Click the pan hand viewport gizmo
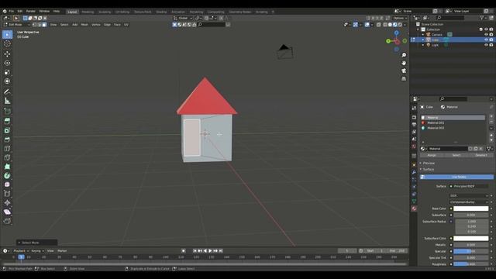 (404, 63)
